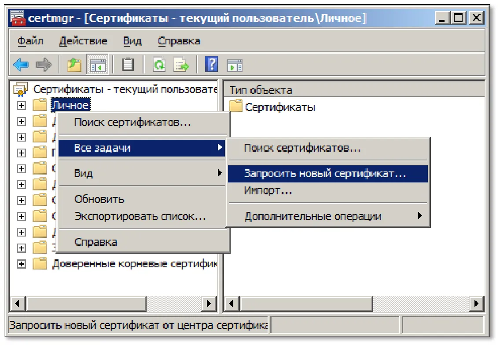Screen dimensions: 500x346
Task: Select the Личное tree item
Action: tap(71, 105)
